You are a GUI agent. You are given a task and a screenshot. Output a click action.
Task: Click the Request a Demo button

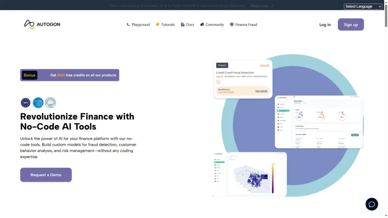(46, 175)
